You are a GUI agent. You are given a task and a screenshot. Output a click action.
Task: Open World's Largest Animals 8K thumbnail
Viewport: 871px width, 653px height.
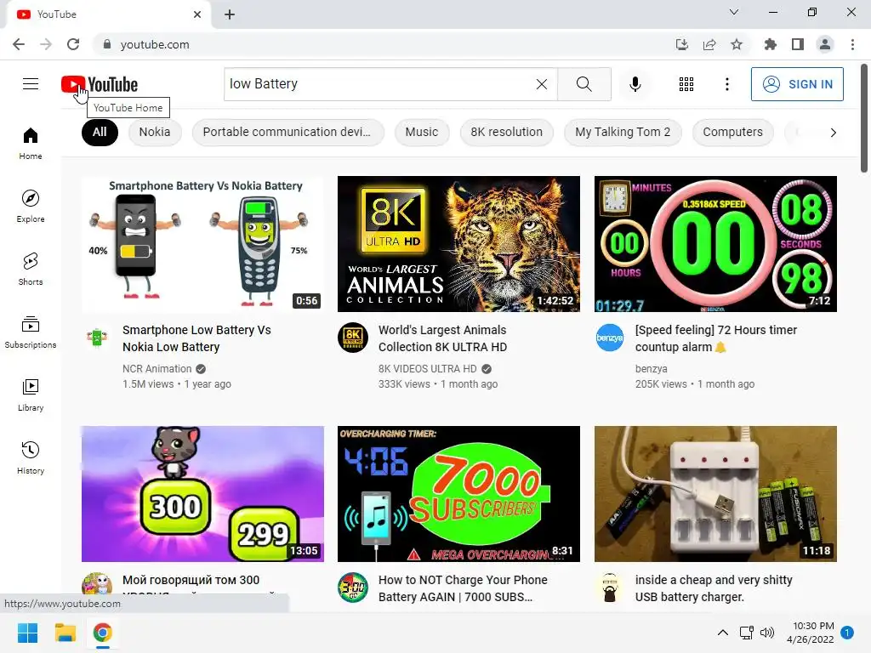click(458, 244)
